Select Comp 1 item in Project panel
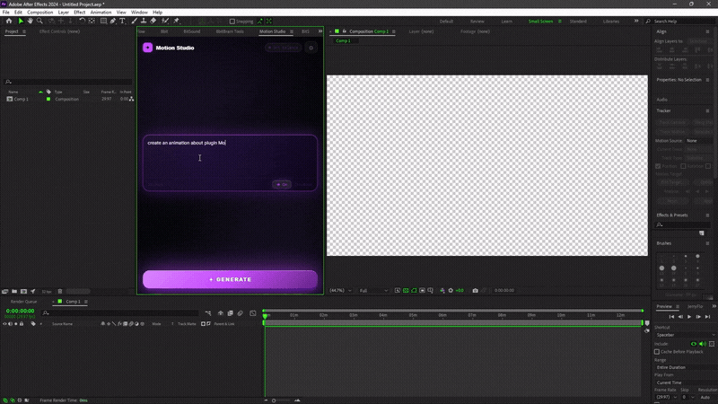Screen dimensions: 718x404 (21, 99)
